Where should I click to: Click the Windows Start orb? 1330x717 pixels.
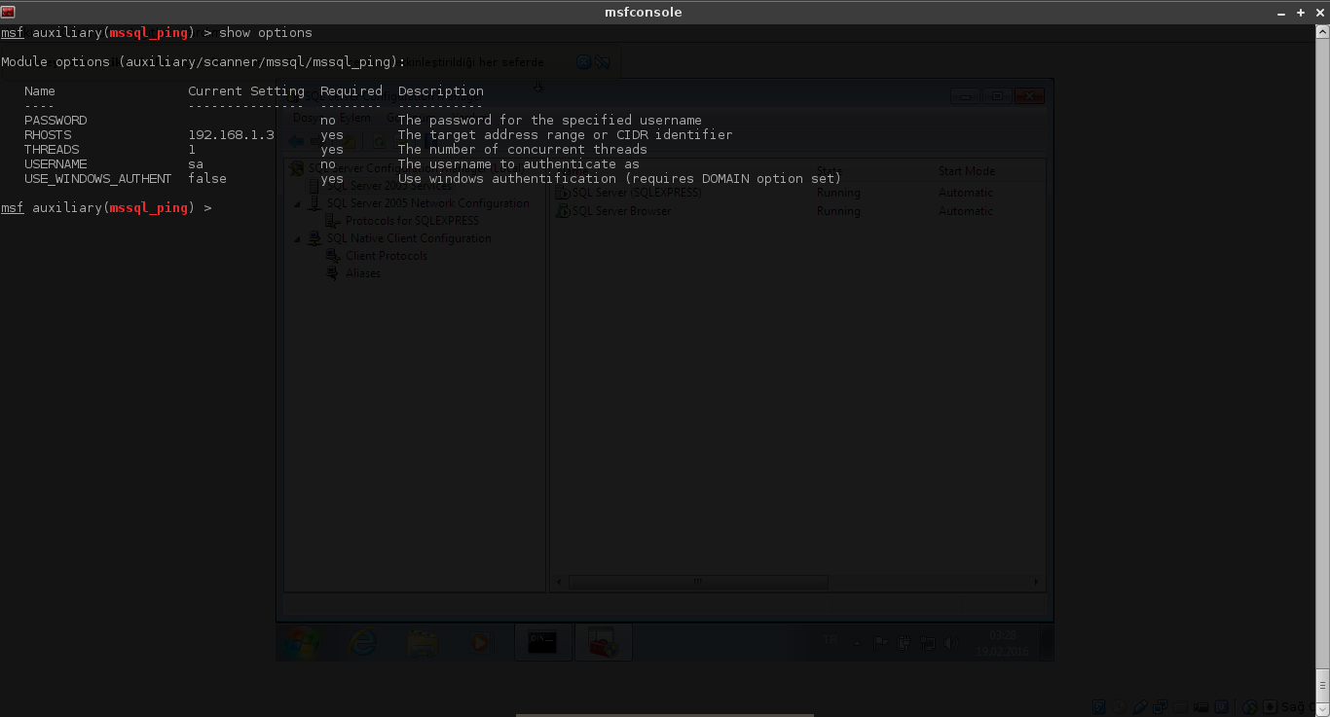303,642
